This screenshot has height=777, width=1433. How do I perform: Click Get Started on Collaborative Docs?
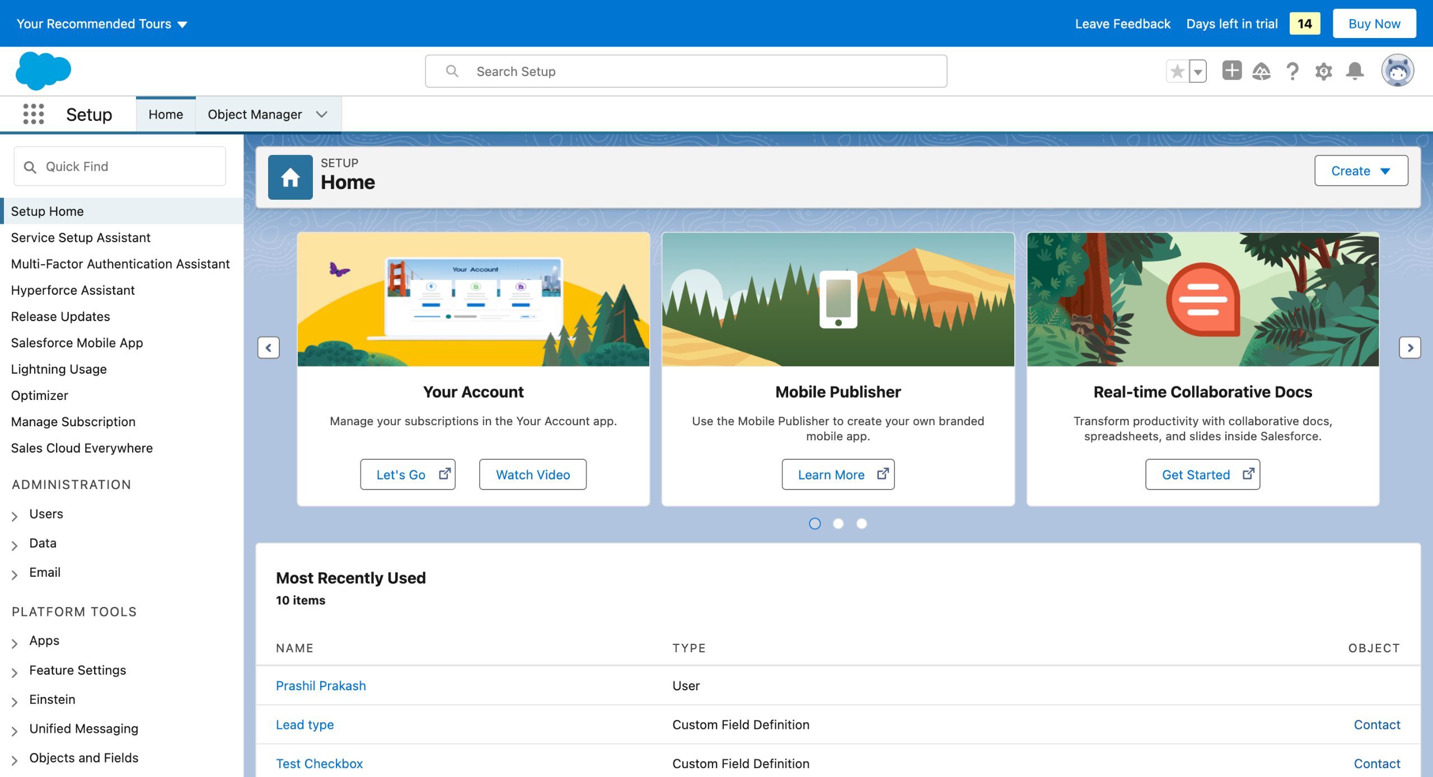pyautogui.click(x=1202, y=474)
